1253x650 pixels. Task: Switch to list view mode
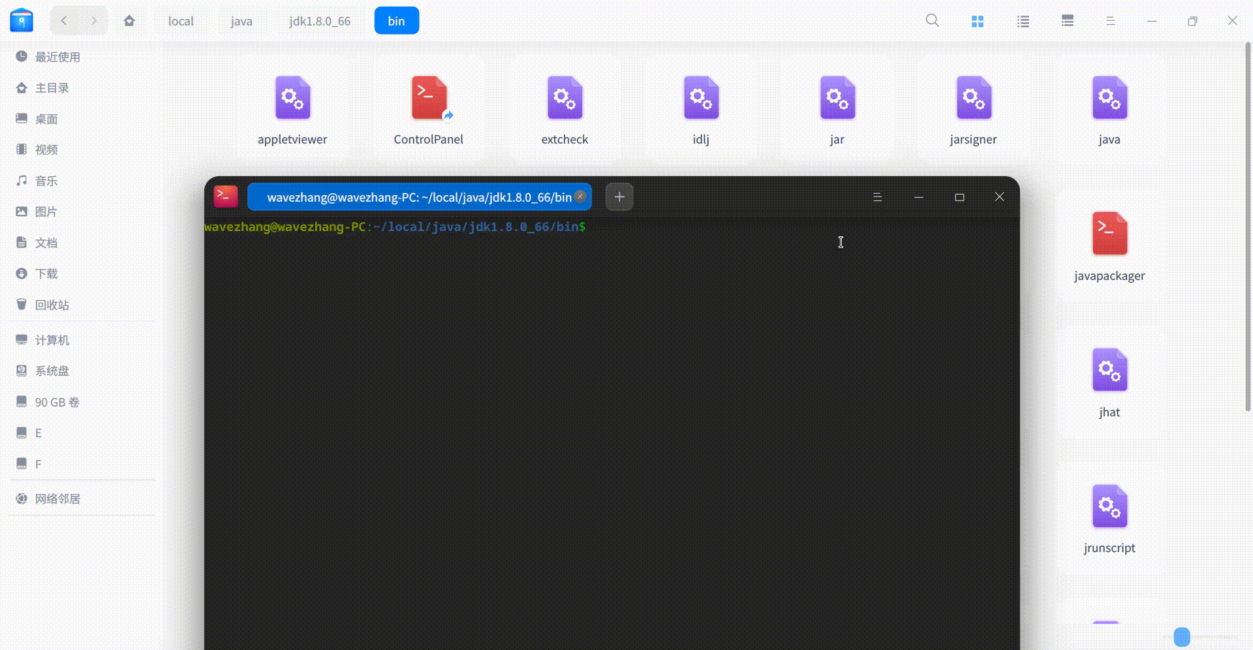coord(1023,20)
